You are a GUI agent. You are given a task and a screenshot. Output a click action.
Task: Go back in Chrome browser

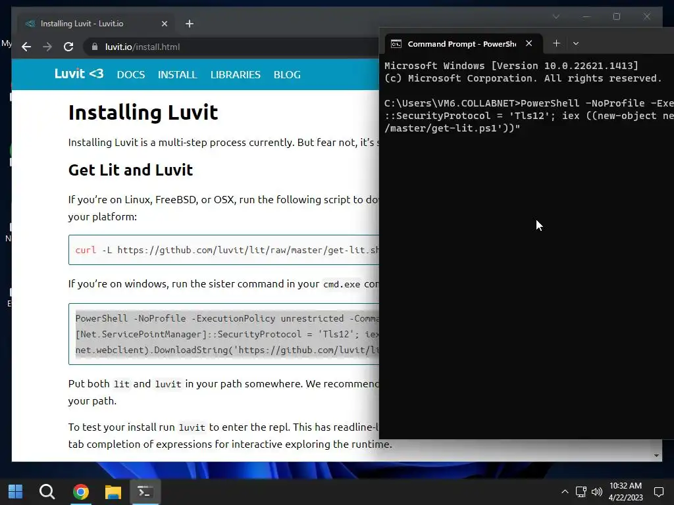26,47
